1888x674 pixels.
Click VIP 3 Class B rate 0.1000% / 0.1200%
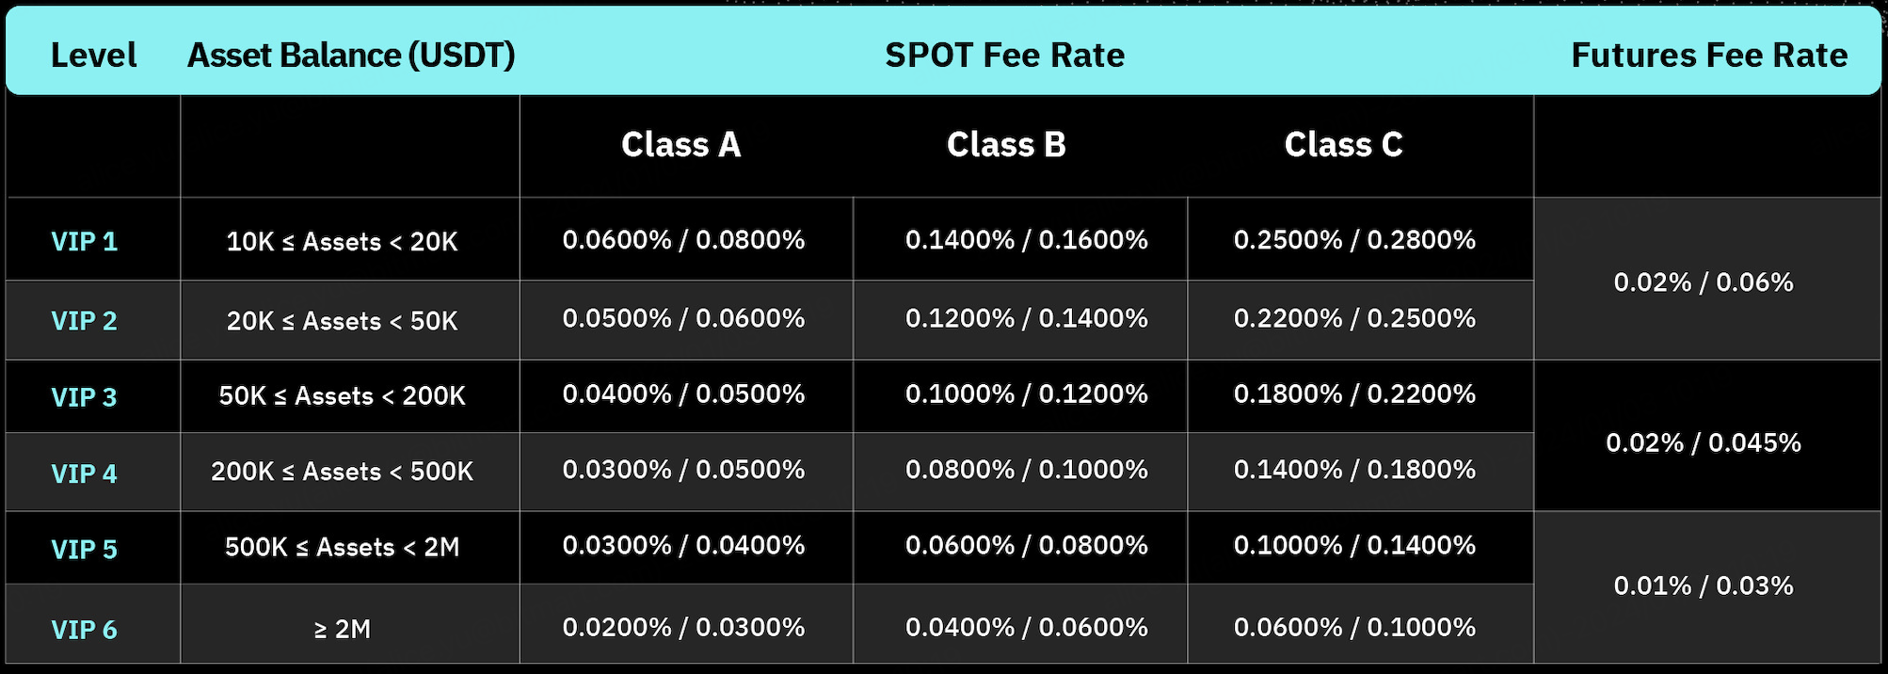click(1027, 393)
